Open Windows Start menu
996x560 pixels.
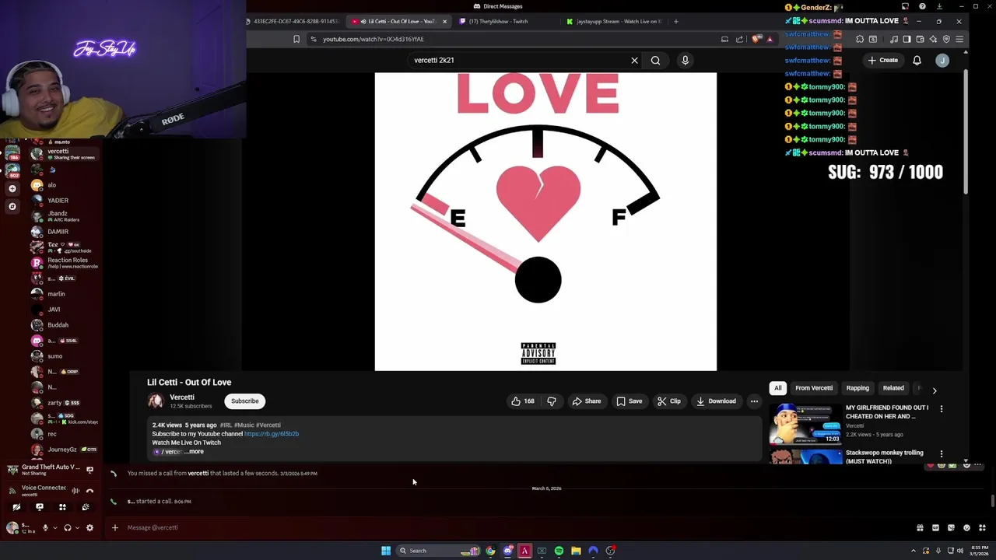tap(386, 551)
